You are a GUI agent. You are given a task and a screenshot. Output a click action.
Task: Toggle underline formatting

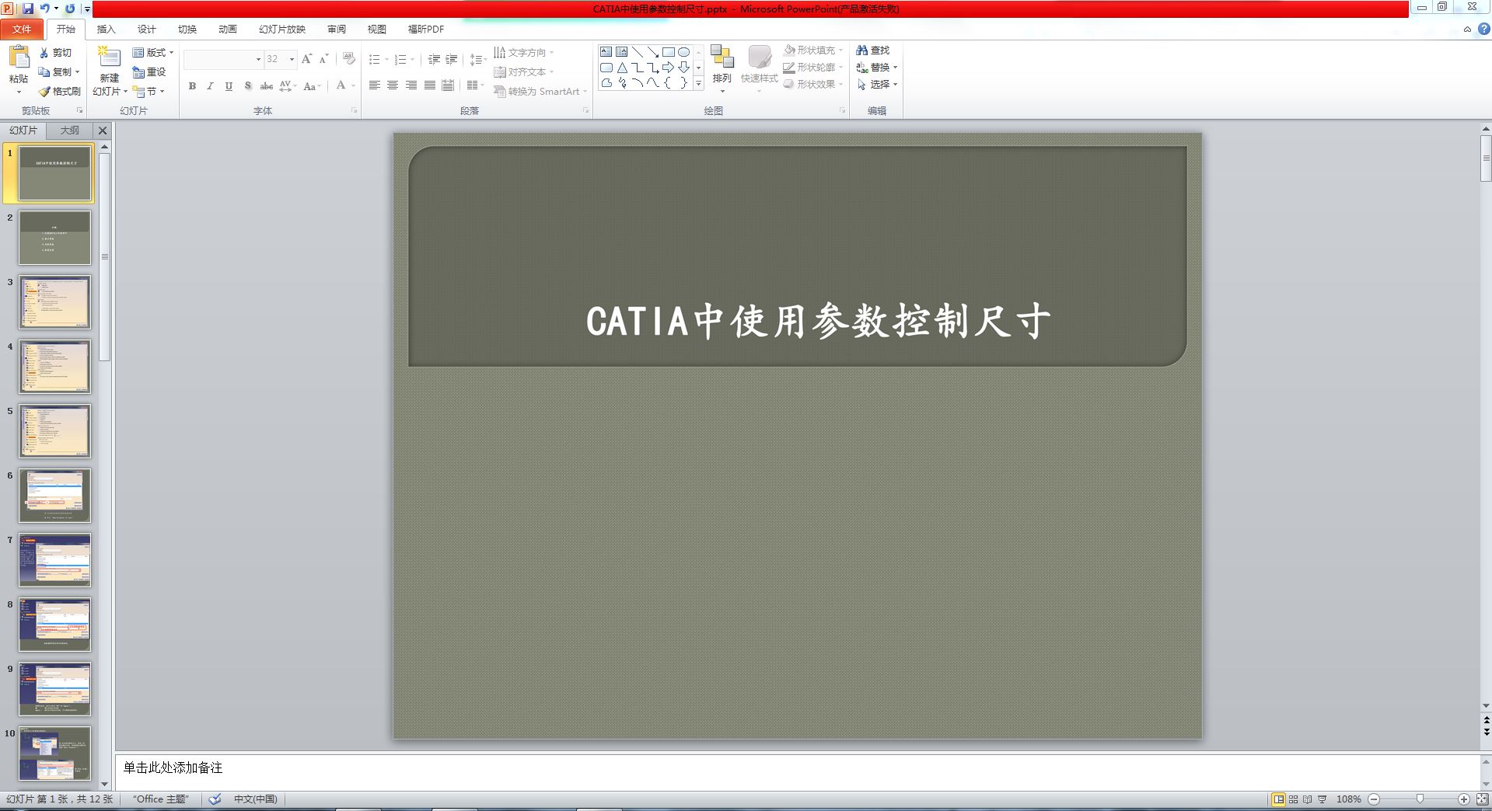[x=228, y=87]
